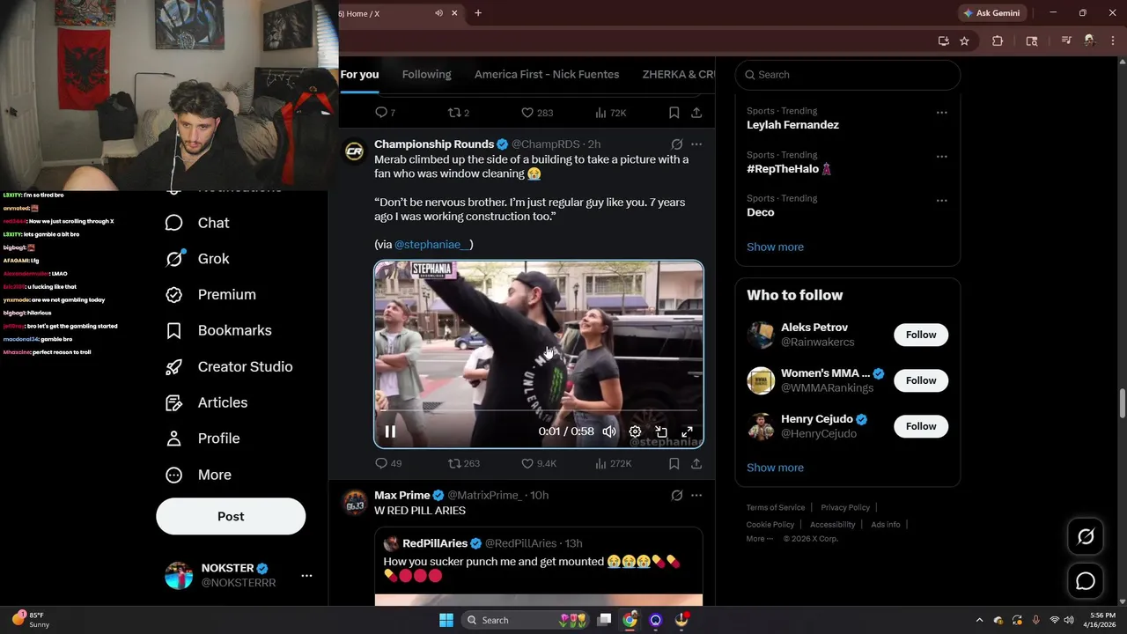This screenshot has width=1127, height=634.
Task: Open options for Leylah Fernandez trend
Action: click(x=942, y=113)
